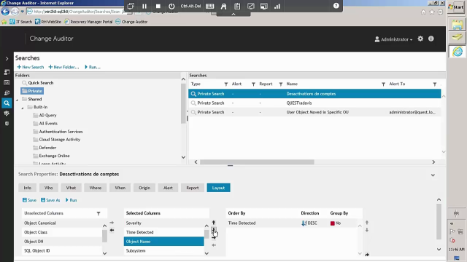
Task: Collapse the Shared folder tree node
Action: [x=17, y=100]
